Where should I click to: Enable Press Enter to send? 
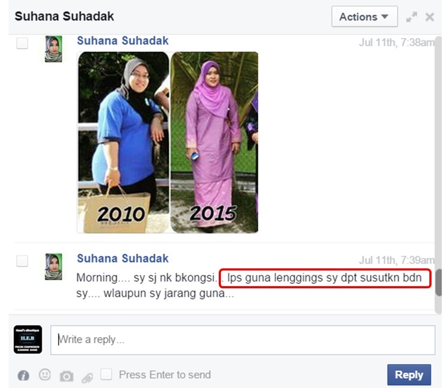point(106,374)
